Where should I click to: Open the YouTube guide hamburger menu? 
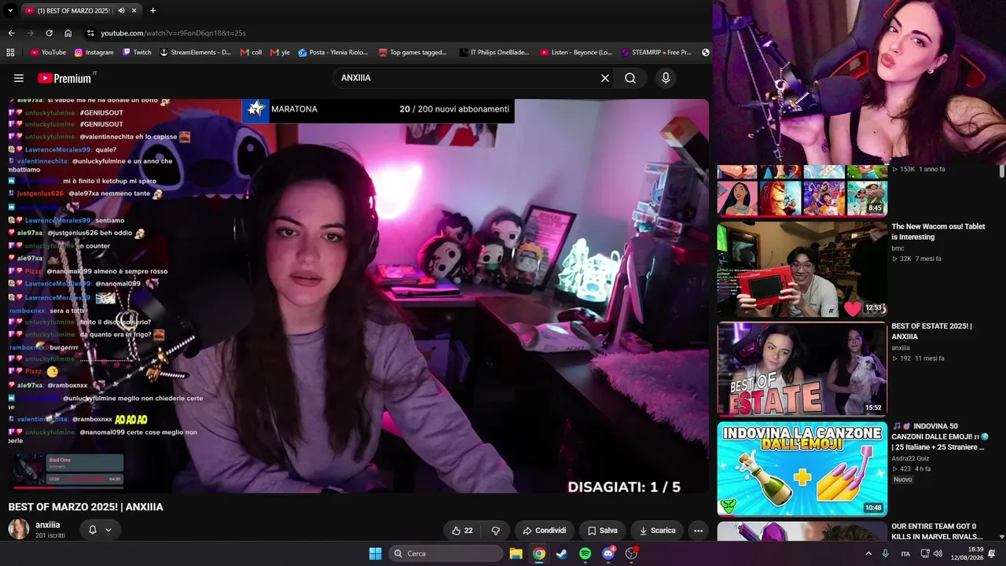click(x=19, y=78)
